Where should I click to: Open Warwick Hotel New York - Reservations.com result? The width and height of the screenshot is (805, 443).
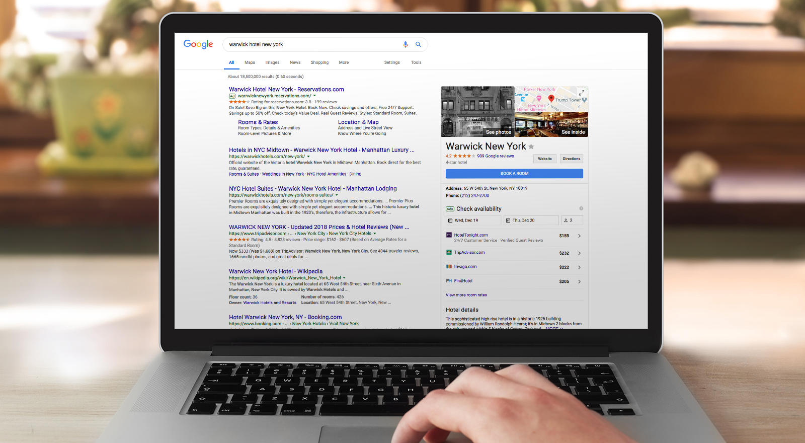coord(286,90)
